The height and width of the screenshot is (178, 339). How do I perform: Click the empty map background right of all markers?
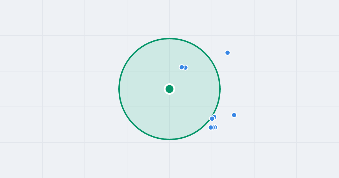point(282,89)
